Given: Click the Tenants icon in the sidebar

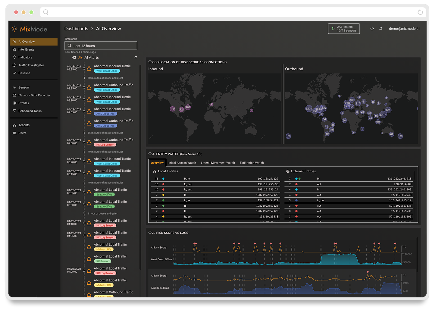Looking at the screenshot, I should (14, 125).
